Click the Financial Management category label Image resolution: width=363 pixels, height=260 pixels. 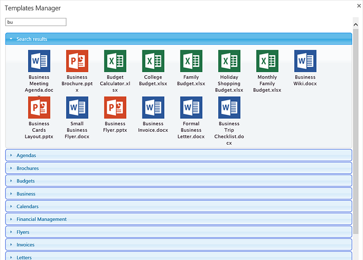pos(41,219)
